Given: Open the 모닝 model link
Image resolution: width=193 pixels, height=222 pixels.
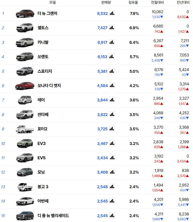Looking at the screenshot, I should [x=41, y=172].
